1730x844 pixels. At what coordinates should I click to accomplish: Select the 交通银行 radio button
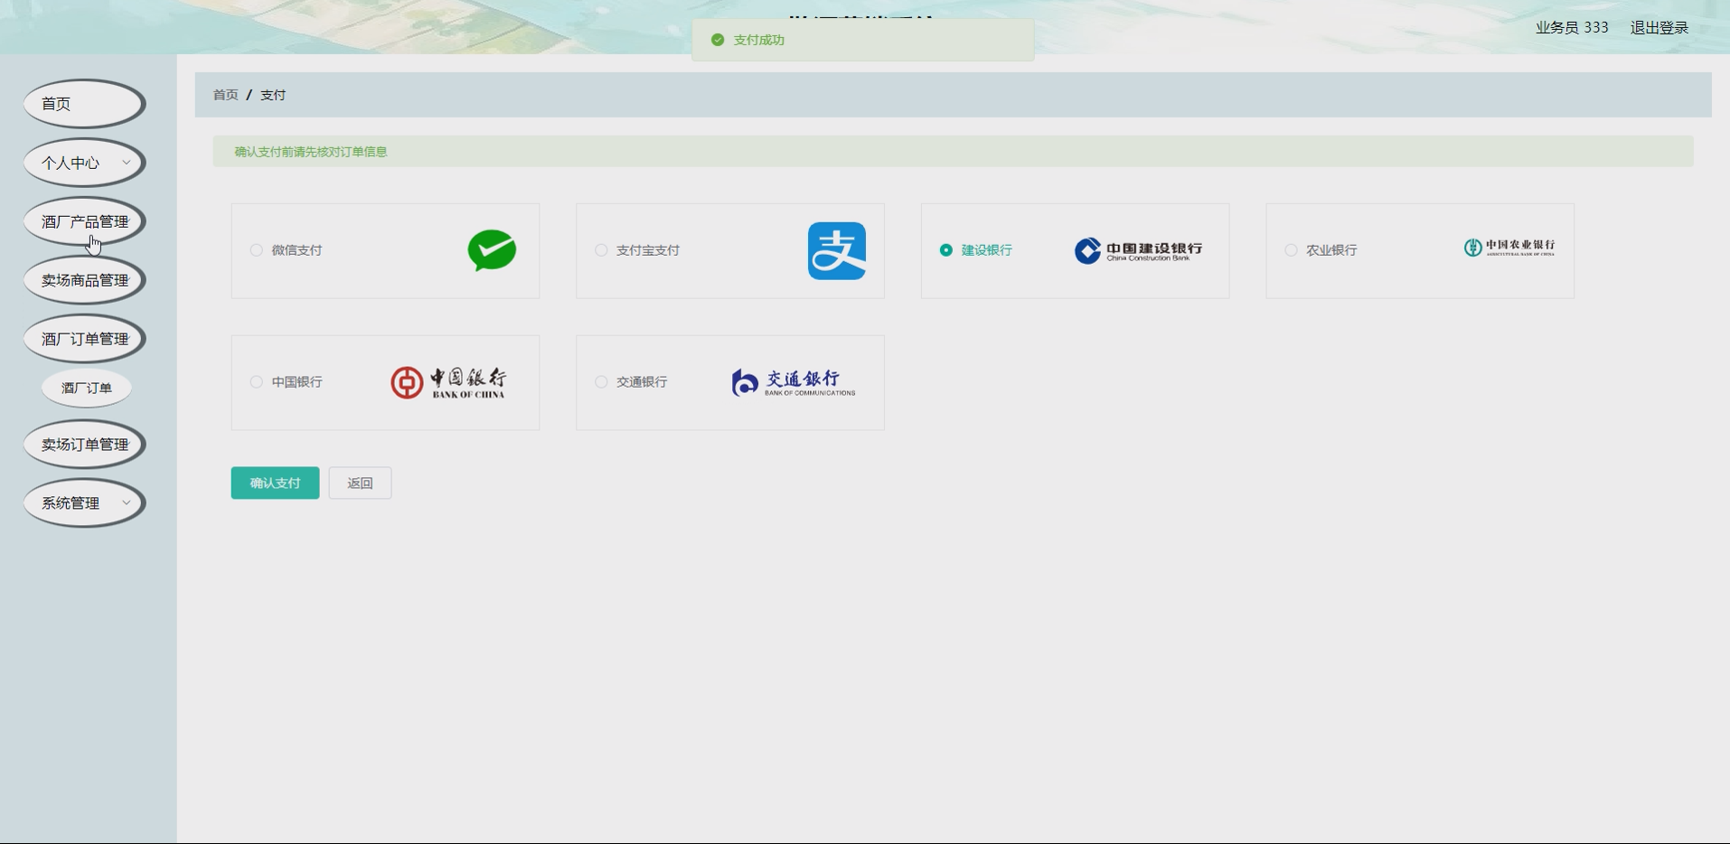click(x=601, y=382)
